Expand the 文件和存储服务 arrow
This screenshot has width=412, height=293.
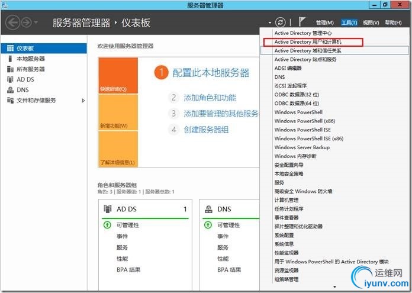pyautogui.click(x=83, y=101)
